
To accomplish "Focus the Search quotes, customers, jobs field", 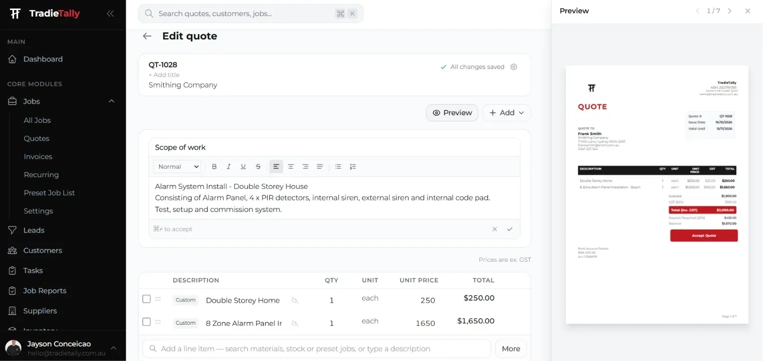I will (x=251, y=14).
